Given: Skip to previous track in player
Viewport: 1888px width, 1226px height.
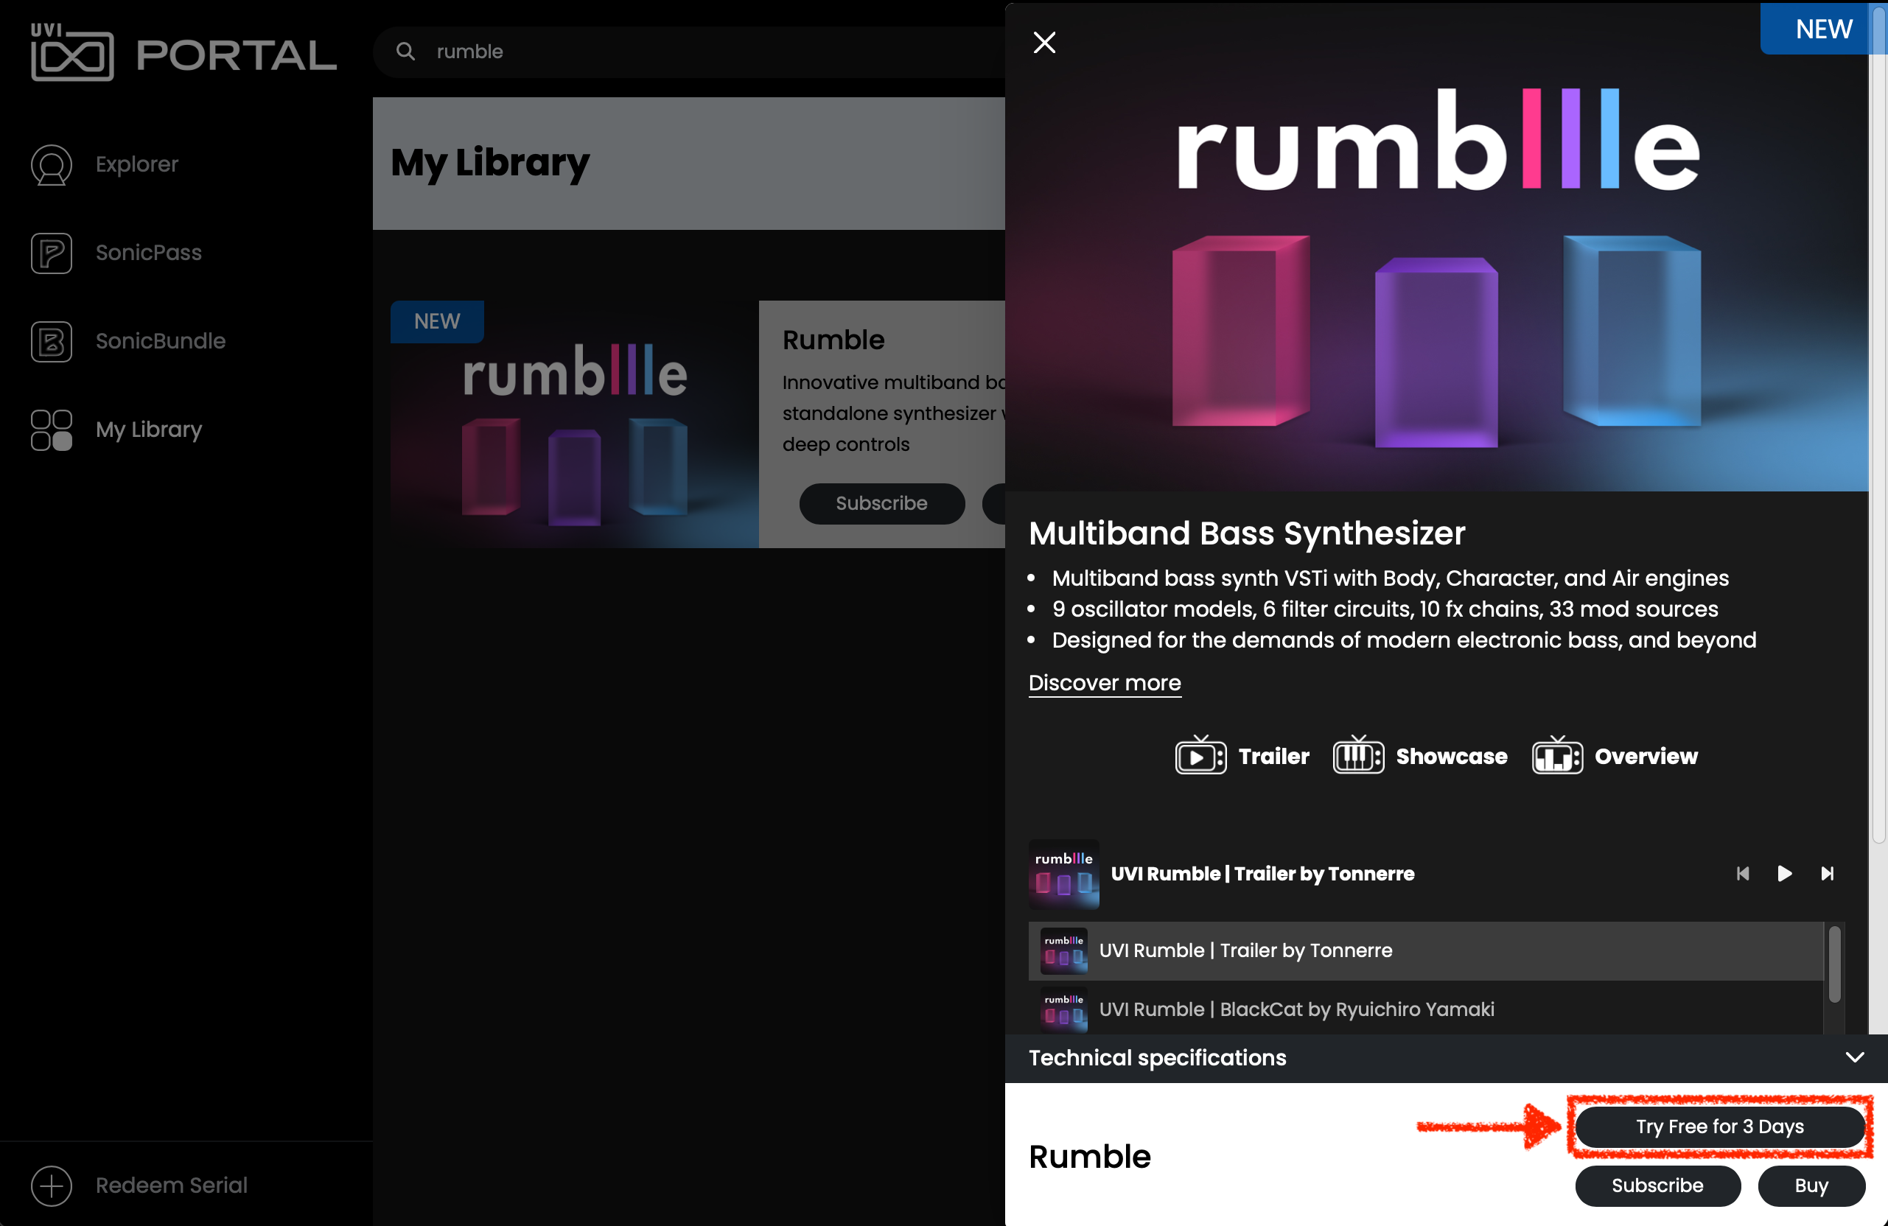Looking at the screenshot, I should pos(1742,873).
